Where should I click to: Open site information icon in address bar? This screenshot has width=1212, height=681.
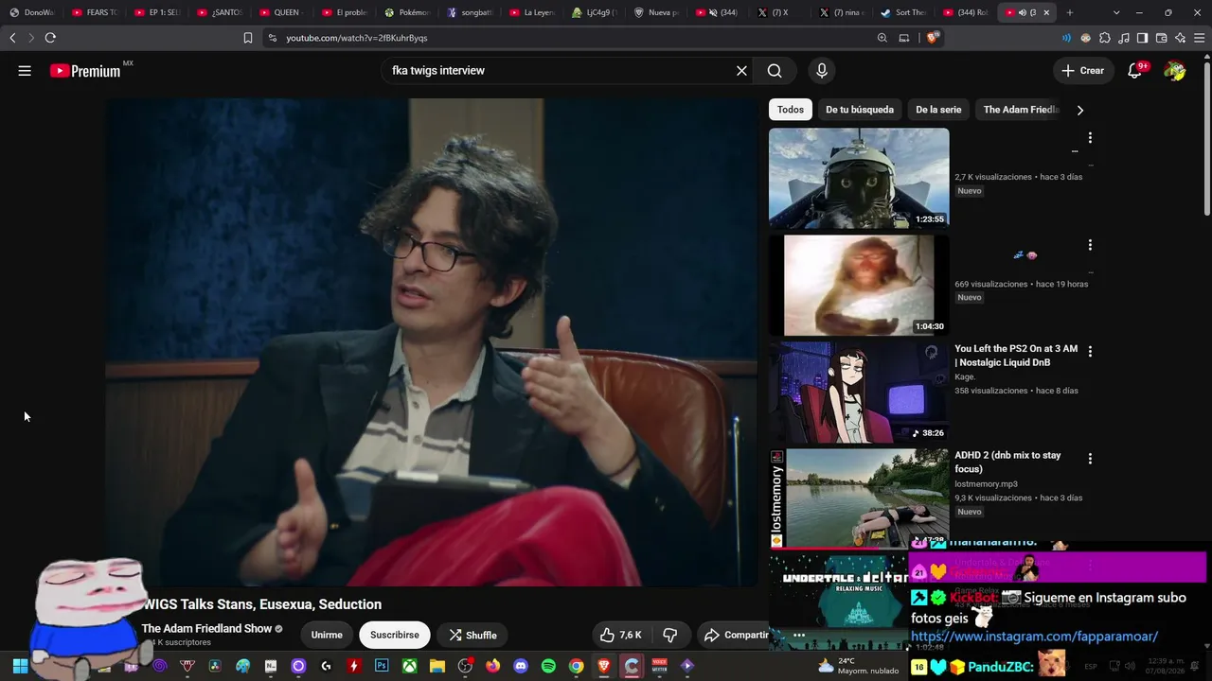click(x=273, y=38)
